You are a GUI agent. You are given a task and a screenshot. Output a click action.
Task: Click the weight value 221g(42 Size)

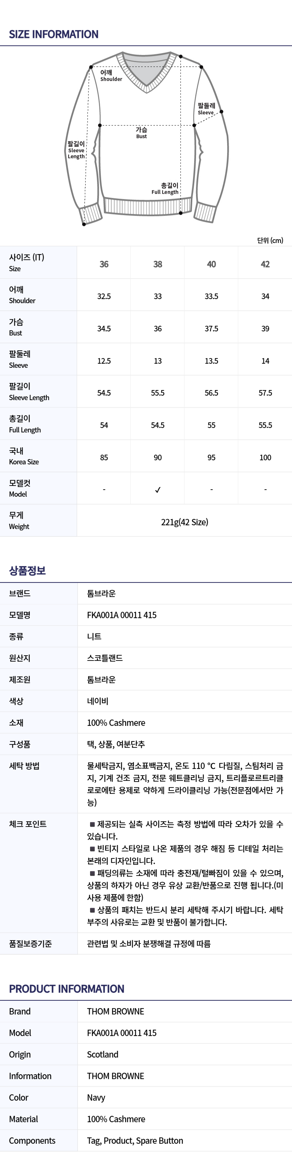[x=185, y=522]
